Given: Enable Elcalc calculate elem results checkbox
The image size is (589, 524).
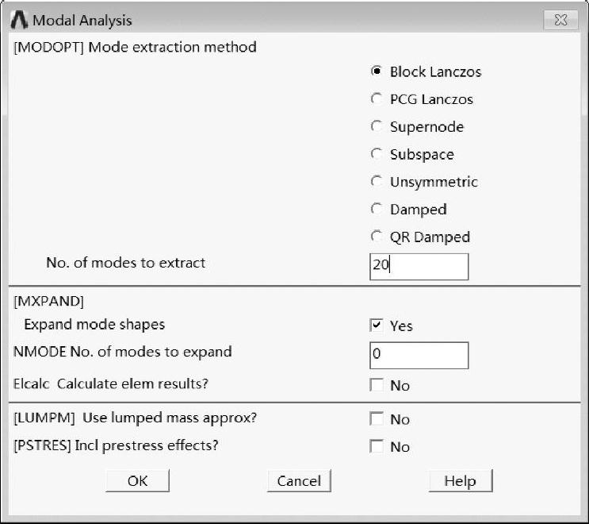Looking at the screenshot, I should coord(377,385).
